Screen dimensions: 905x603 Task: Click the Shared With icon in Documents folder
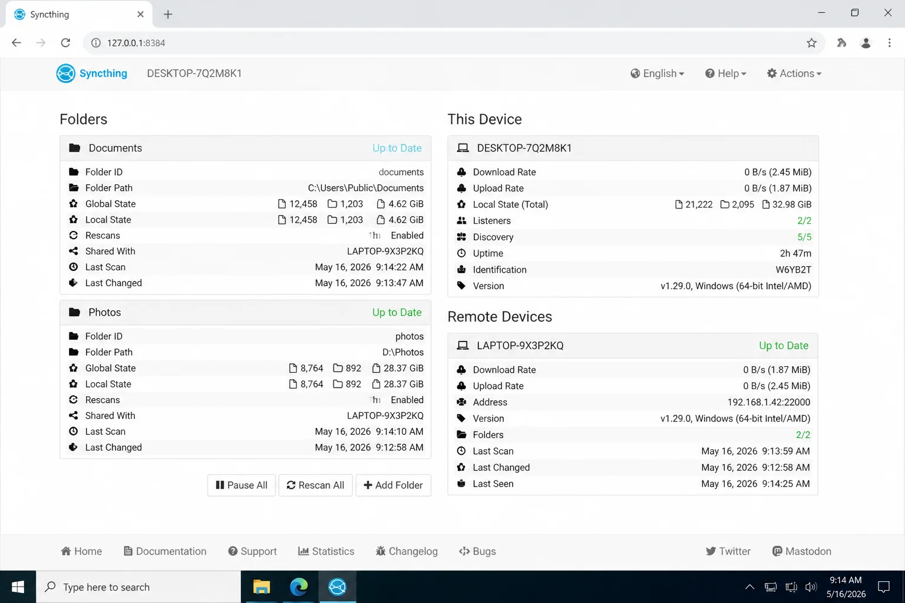73,251
